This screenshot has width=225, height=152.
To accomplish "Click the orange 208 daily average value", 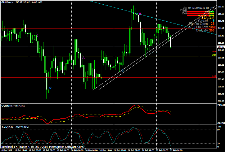I will tap(212, 30).
